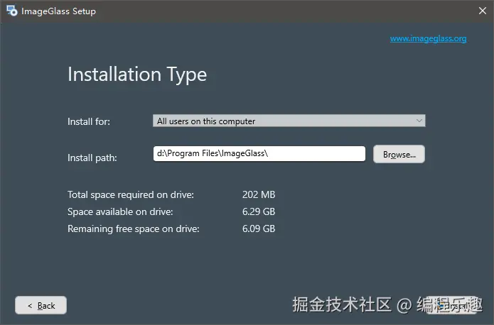Screen dimensions: 494x325
Task: Click the Install path text field
Action: click(x=259, y=153)
